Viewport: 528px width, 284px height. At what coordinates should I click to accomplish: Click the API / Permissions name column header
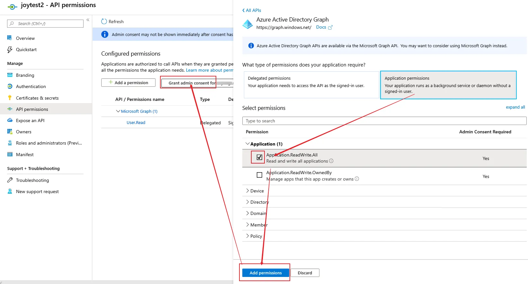pyautogui.click(x=140, y=99)
